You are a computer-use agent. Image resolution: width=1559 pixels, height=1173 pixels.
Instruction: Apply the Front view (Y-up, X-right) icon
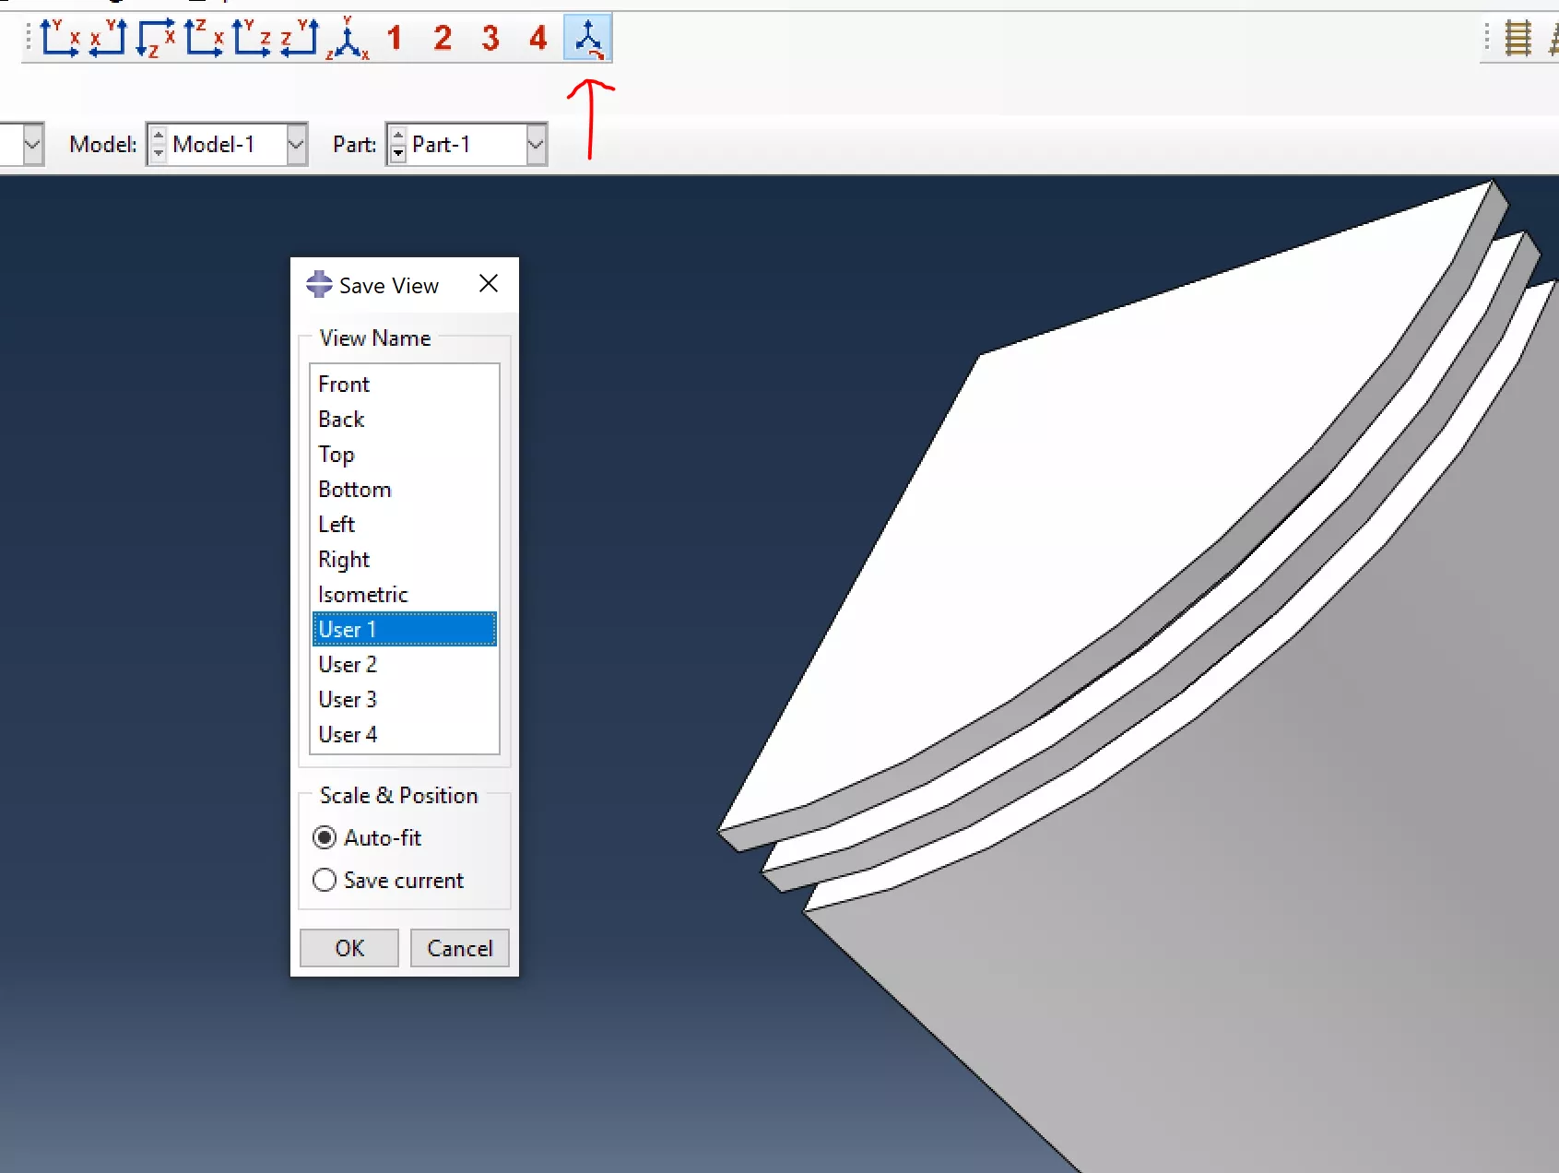(60, 38)
